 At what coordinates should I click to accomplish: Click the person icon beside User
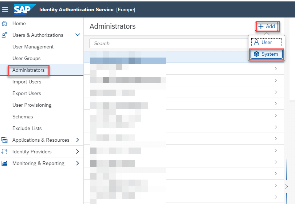(x=256, y=42)
